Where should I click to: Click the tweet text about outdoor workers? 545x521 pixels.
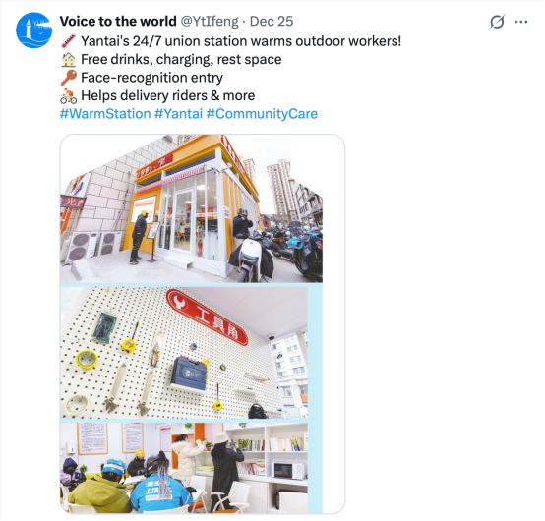[241, 41]
